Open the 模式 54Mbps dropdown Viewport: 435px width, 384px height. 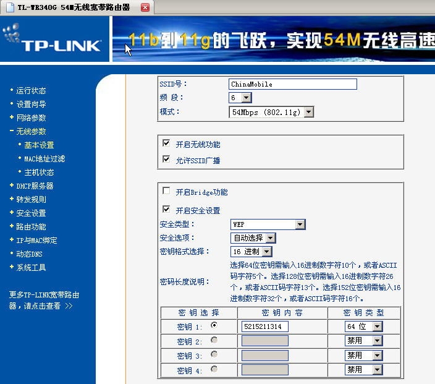point(308,112)
